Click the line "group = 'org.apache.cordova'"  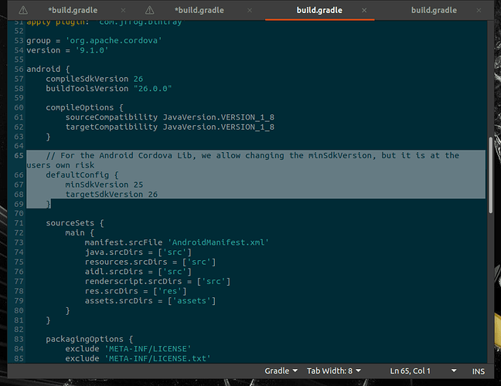(x=94, y=41)
